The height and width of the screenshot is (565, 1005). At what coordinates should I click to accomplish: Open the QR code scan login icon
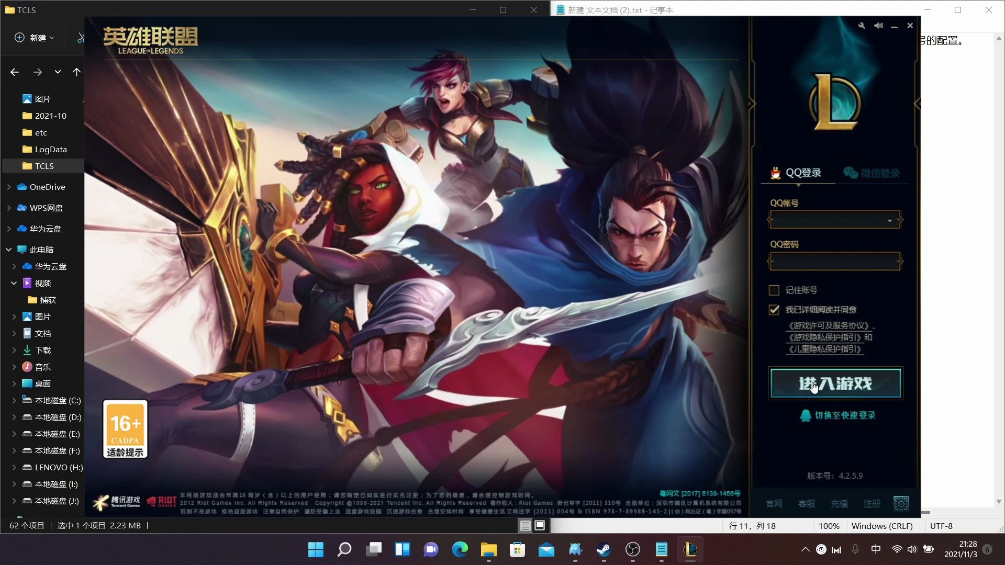(x=901, y=503)
